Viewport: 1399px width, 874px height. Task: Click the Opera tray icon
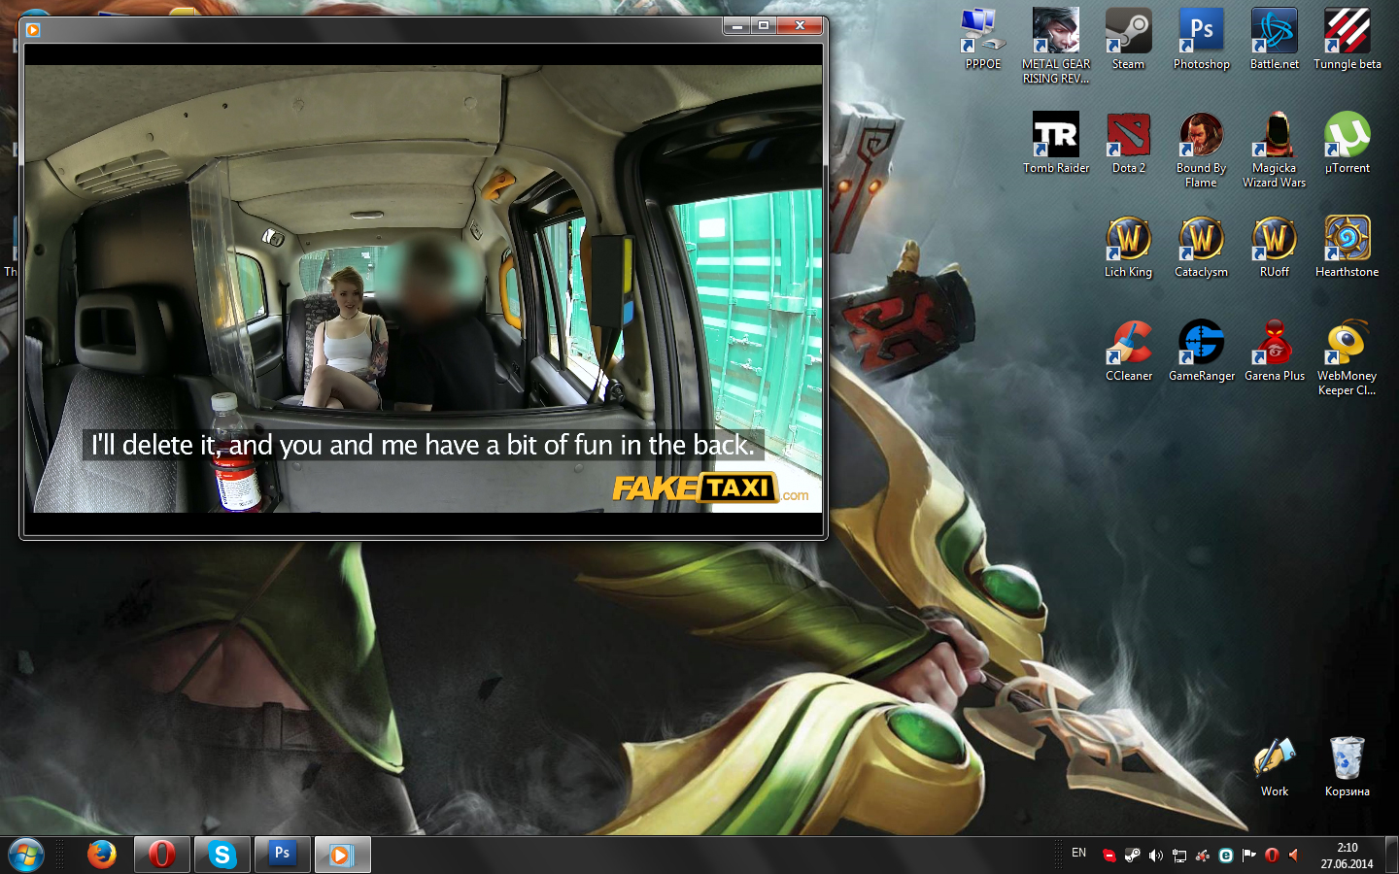click(x=1272, y=856)
